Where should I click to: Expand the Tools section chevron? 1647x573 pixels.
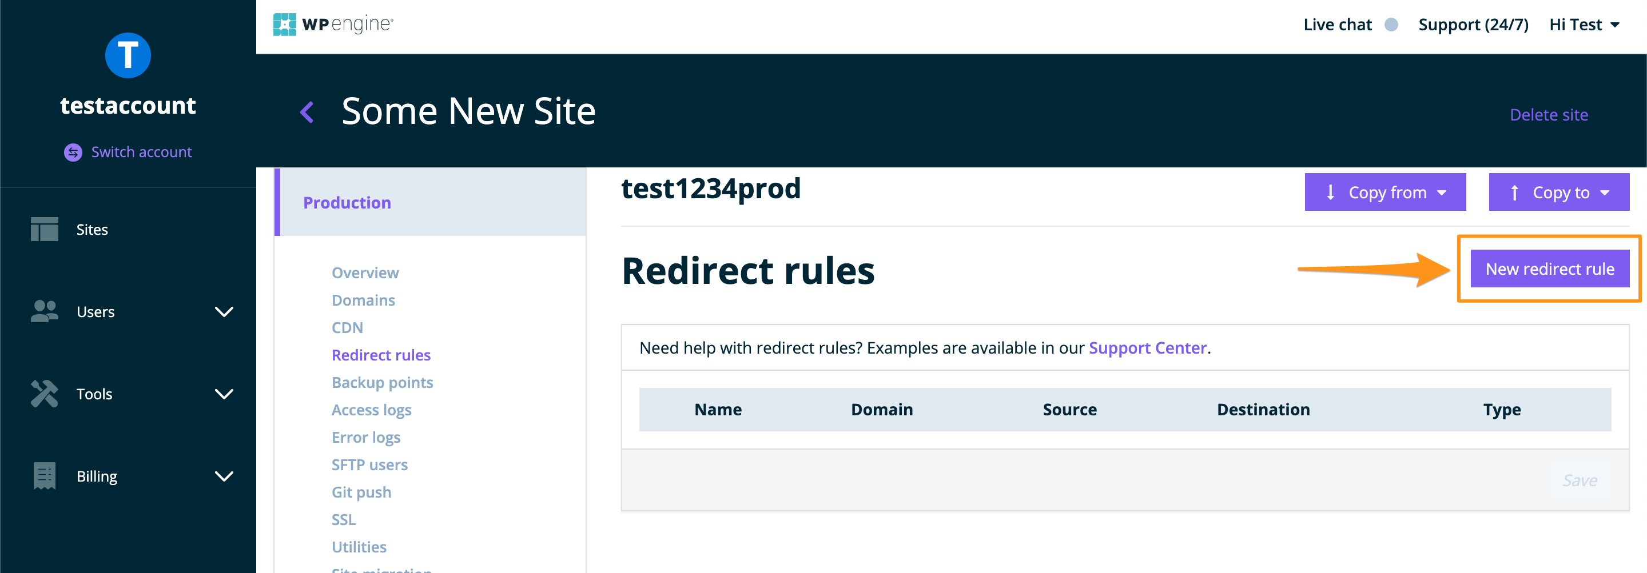[224, 394]
